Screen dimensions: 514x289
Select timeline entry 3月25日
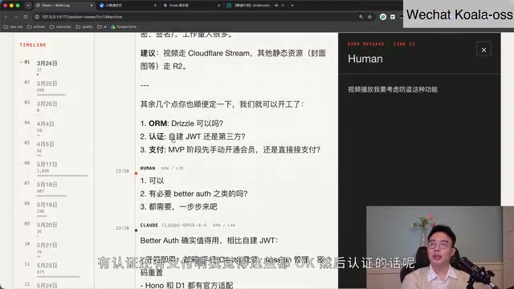pos(47,83)
